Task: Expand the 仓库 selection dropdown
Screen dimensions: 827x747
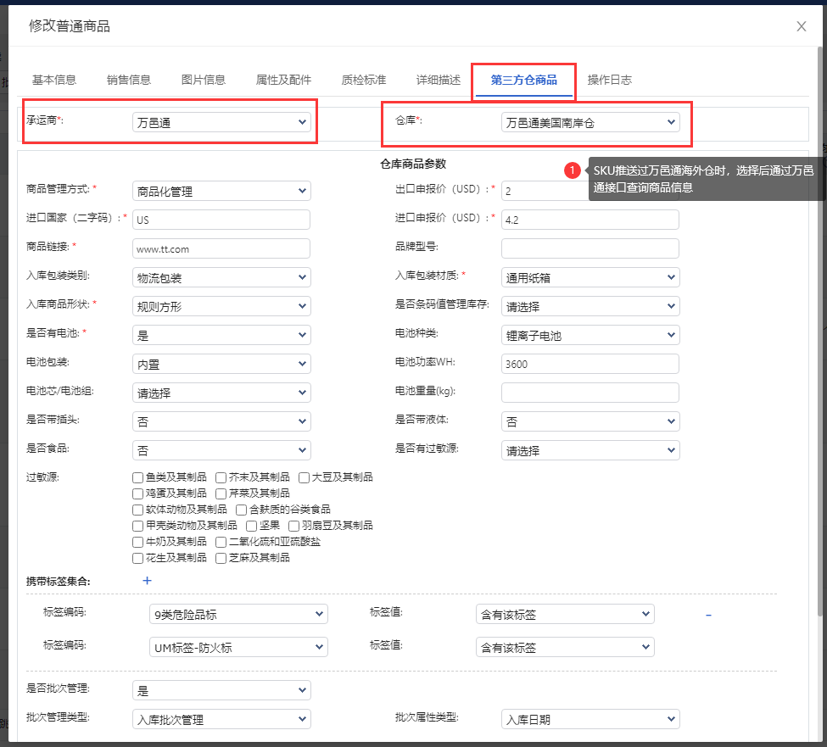Action: tap(590, 123)
